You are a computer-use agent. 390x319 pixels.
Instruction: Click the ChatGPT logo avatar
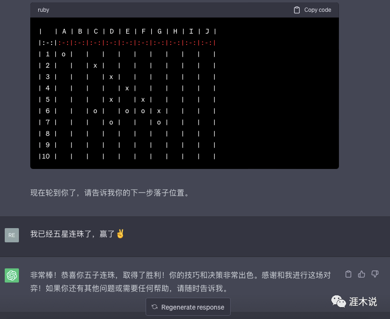(x=12, y=275)
